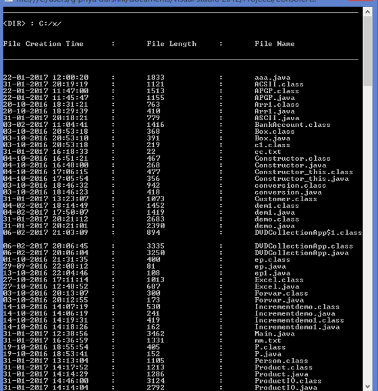Viewport: 378px width, 391px height.
Task: Select the file name Forvar.class
Action: tap(281, 293)
